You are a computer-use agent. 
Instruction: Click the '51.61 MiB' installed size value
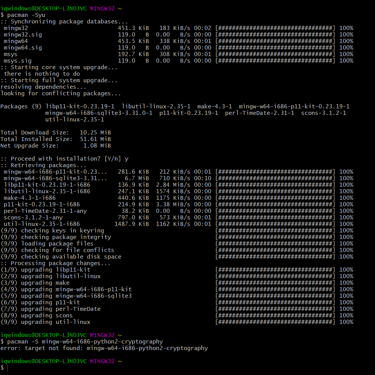(x=95, y=139)
